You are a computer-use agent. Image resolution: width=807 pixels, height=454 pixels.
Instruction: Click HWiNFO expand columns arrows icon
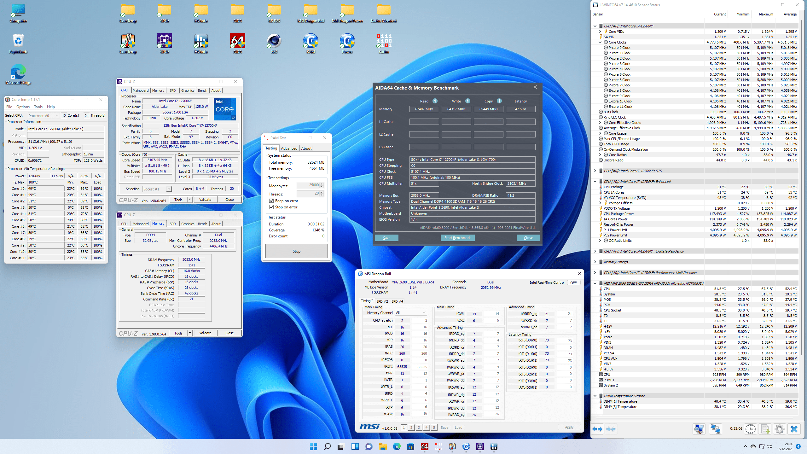597,429
